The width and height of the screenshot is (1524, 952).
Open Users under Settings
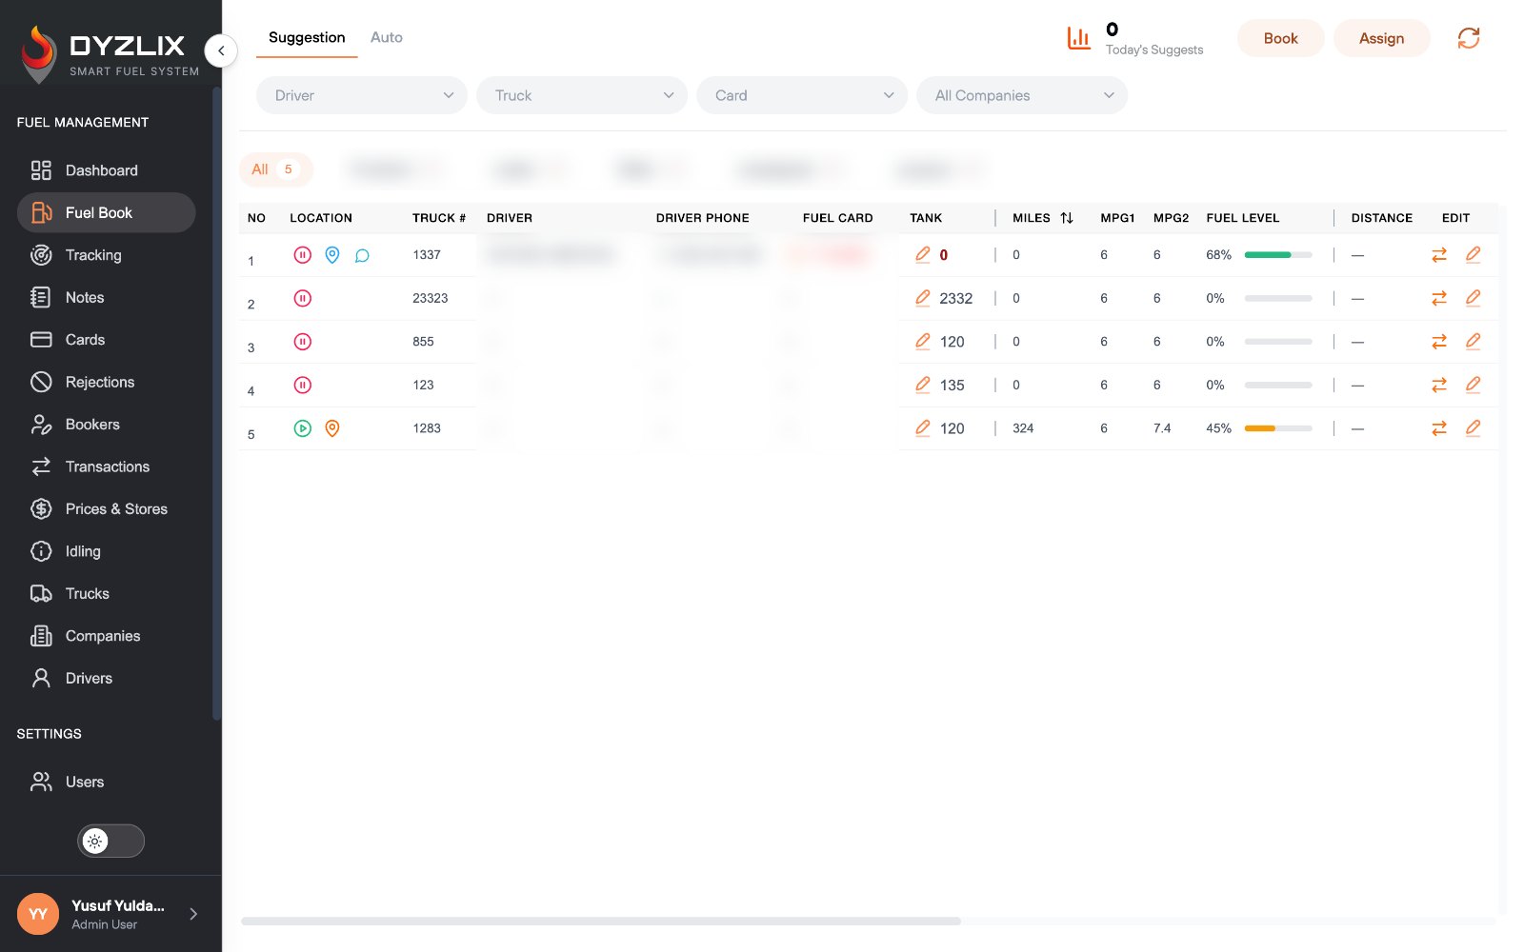pyautogui.click(x=106, y=782)
